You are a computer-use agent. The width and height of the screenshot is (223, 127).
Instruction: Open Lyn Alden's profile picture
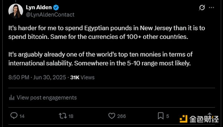pos(16,11)
